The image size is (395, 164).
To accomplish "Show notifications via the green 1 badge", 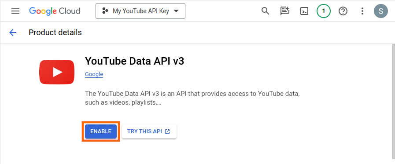I will 324,11.
